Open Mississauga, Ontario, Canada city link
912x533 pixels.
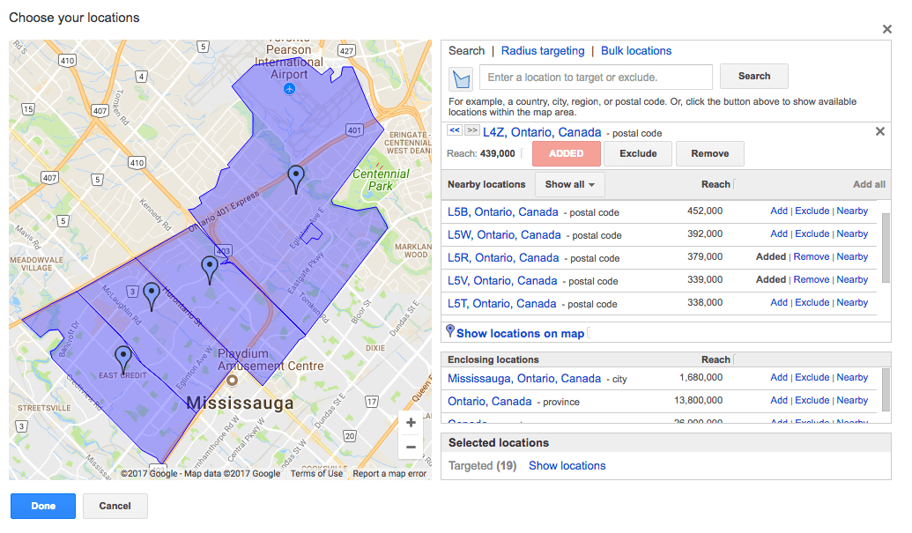524,379
